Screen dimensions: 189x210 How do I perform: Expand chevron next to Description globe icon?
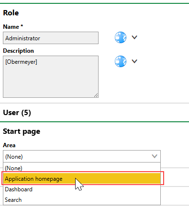(134, 61)
